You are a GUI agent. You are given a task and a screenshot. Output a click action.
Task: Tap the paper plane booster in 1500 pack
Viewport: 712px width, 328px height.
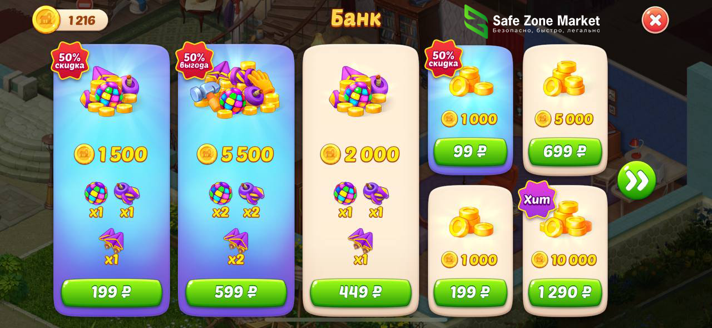coord(111,240)
